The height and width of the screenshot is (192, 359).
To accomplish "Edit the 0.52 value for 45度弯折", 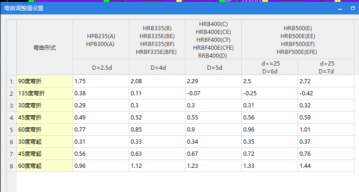I will click(157, 118).
